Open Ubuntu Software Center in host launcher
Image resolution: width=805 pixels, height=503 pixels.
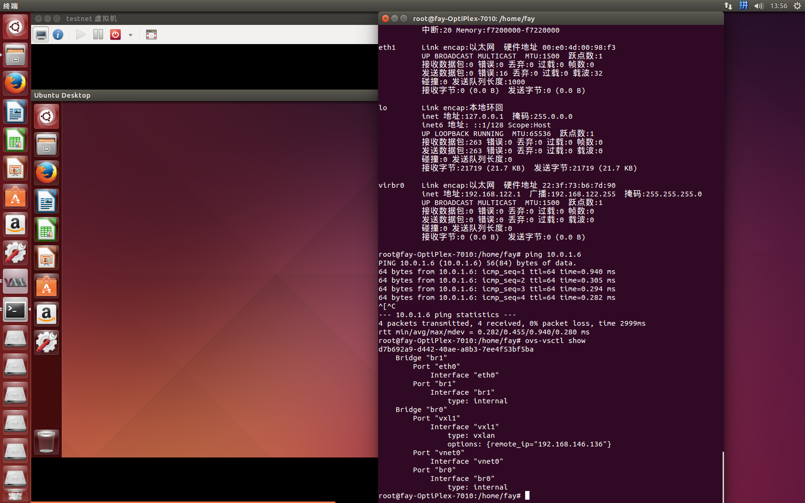point(15,196)
